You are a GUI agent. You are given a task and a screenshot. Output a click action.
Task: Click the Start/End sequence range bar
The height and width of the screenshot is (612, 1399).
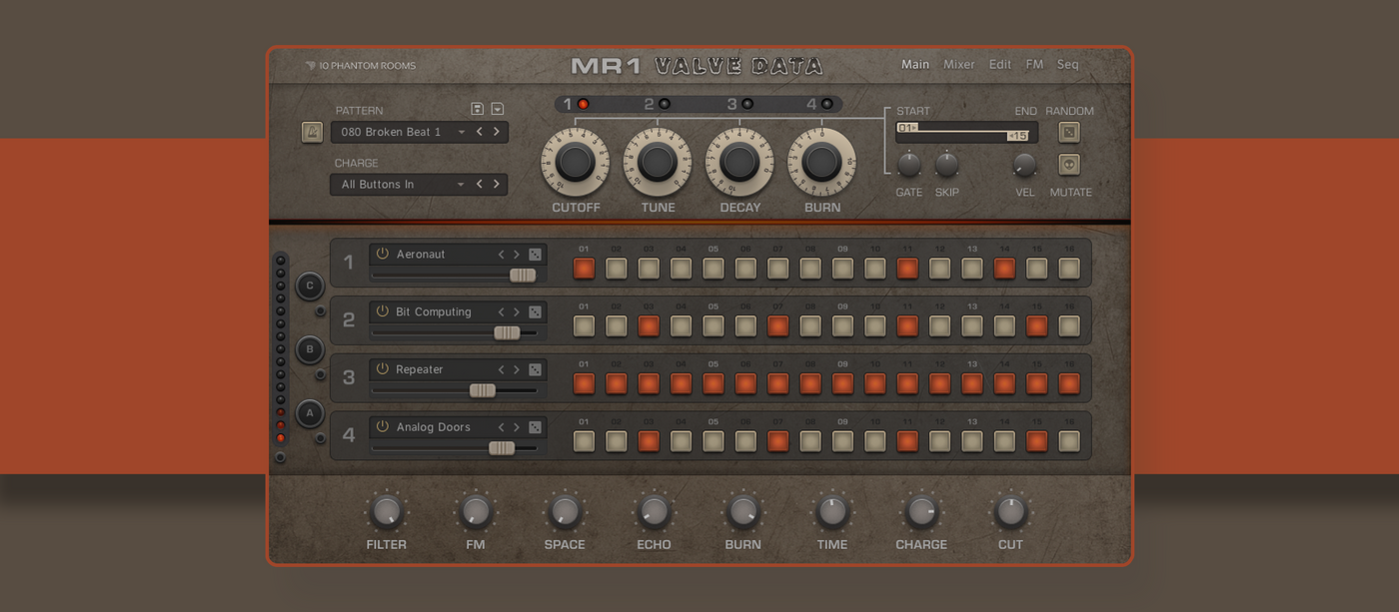(967, 132)
